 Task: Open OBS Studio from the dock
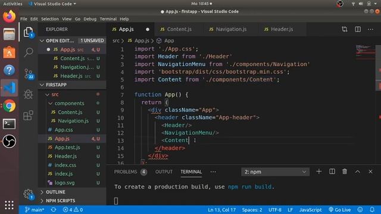click(x=10, y=141)
